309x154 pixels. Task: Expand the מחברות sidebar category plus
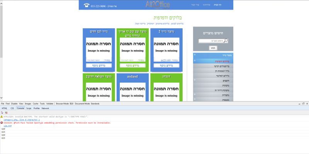tap(195, 94)
